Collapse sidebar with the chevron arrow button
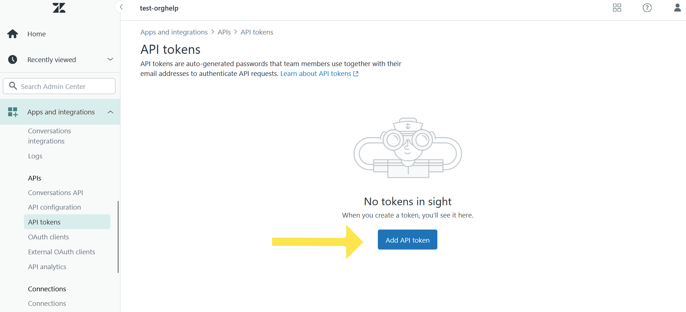This screenshot has height=312, width=686. 121,7
